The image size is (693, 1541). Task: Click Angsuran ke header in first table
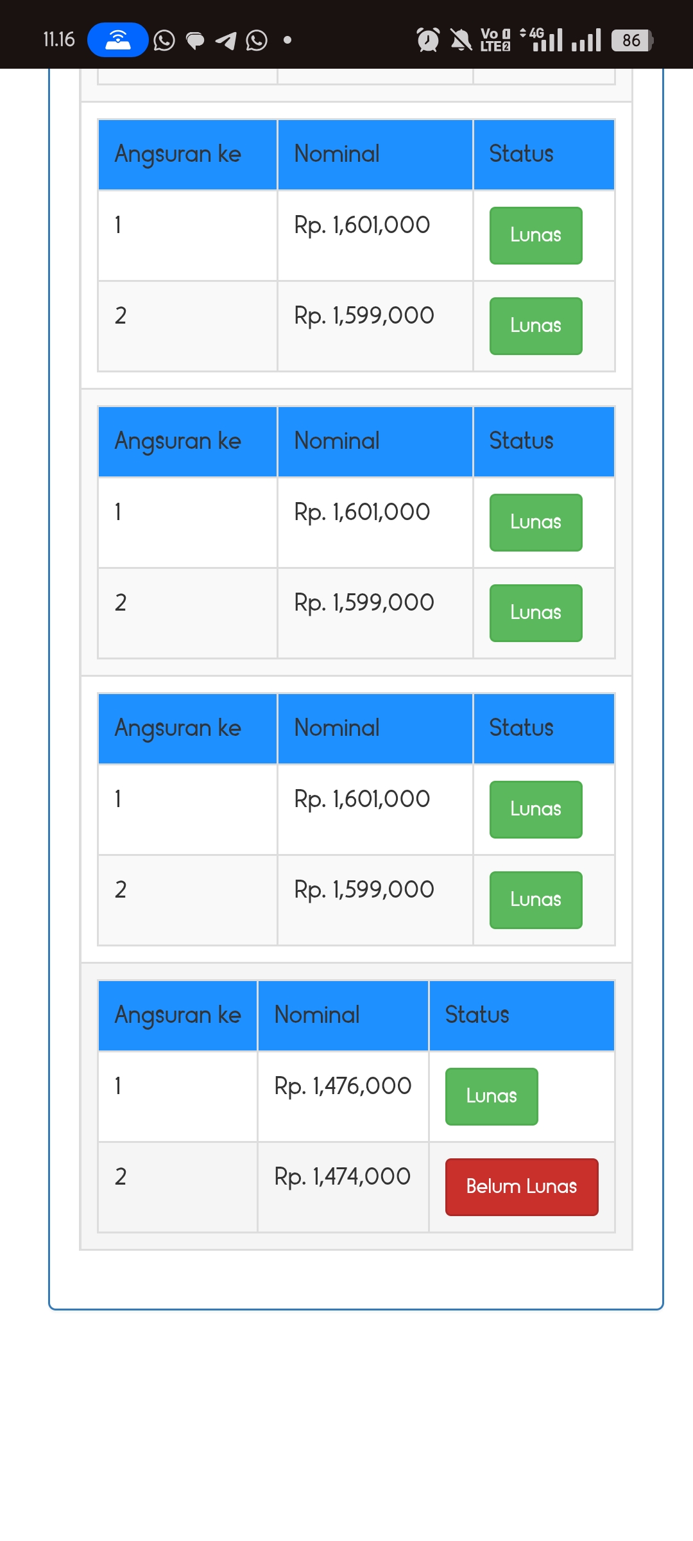pos(187,154)
